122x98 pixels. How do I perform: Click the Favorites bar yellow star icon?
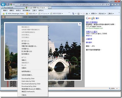pos(3,14)
